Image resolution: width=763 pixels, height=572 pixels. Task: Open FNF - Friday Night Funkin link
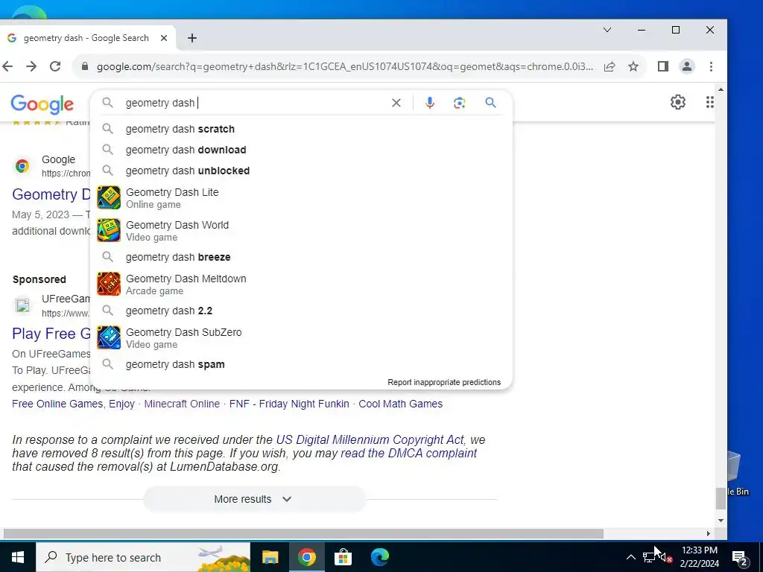pyautogui.click(x=289, y=404)
